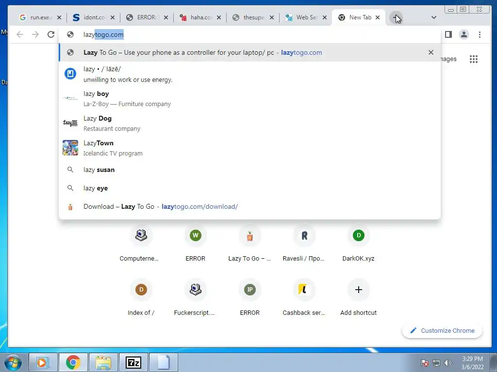Open Chrome three-dot menu
The image size is (497, 372).
coord(480,34)
